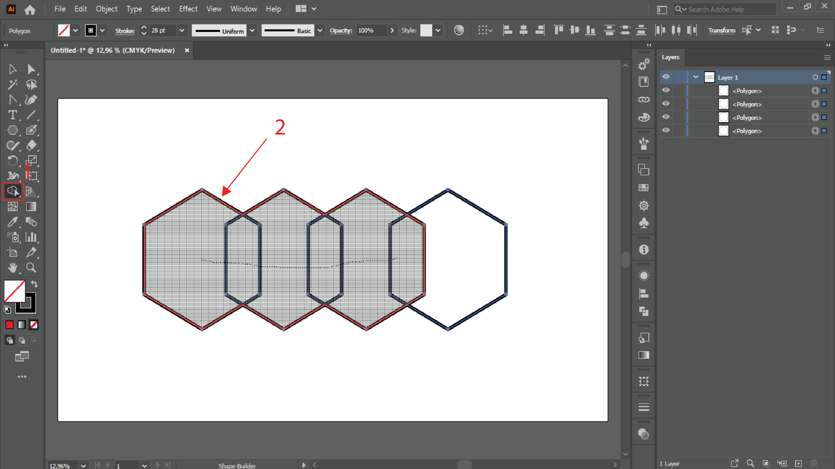
Task: Hide the last Polygon sublayer
Action: 666,130
